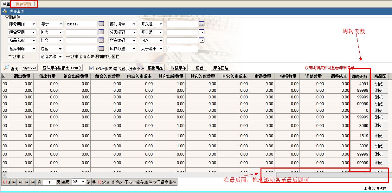Viewport: 392px width, 193px height.
Task: Go to the first page of results
Action: (14, 182)
